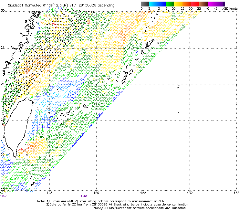Click the cyan-to-blue 5-15 knots color segment
Viewport: 239px width, 210px height.
tap(157, 4)
